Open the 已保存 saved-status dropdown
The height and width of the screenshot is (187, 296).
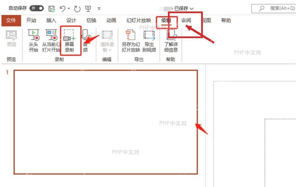pyautogui.click(x=184, y=8)
